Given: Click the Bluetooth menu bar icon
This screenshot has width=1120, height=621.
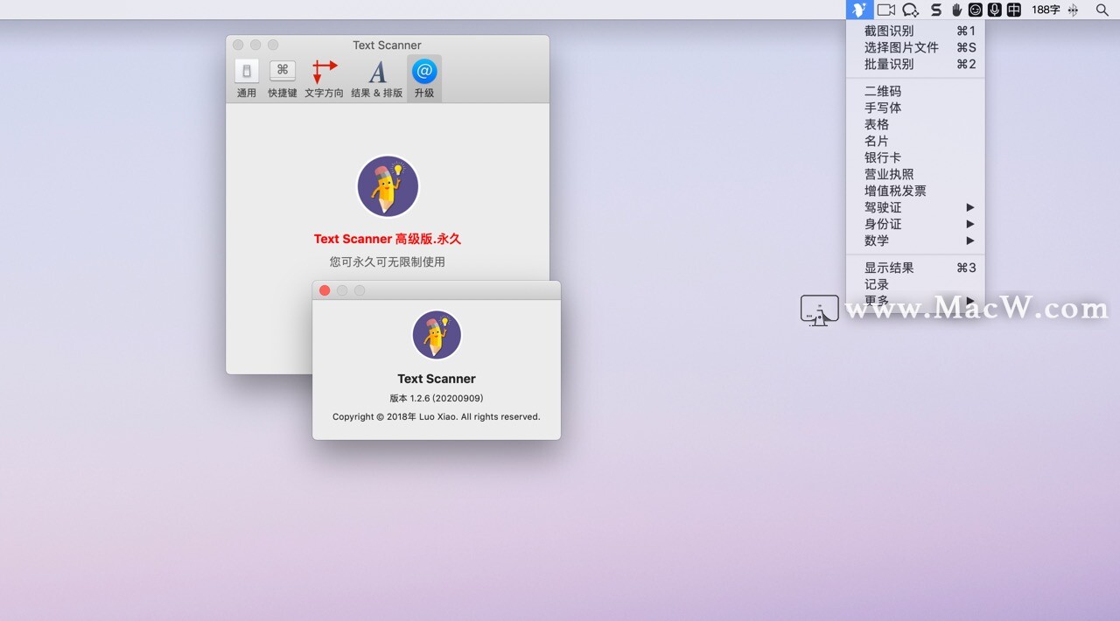Looking at the screenshot, I should coord(1073,10).
